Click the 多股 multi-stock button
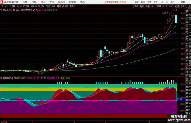 [148, 6]
